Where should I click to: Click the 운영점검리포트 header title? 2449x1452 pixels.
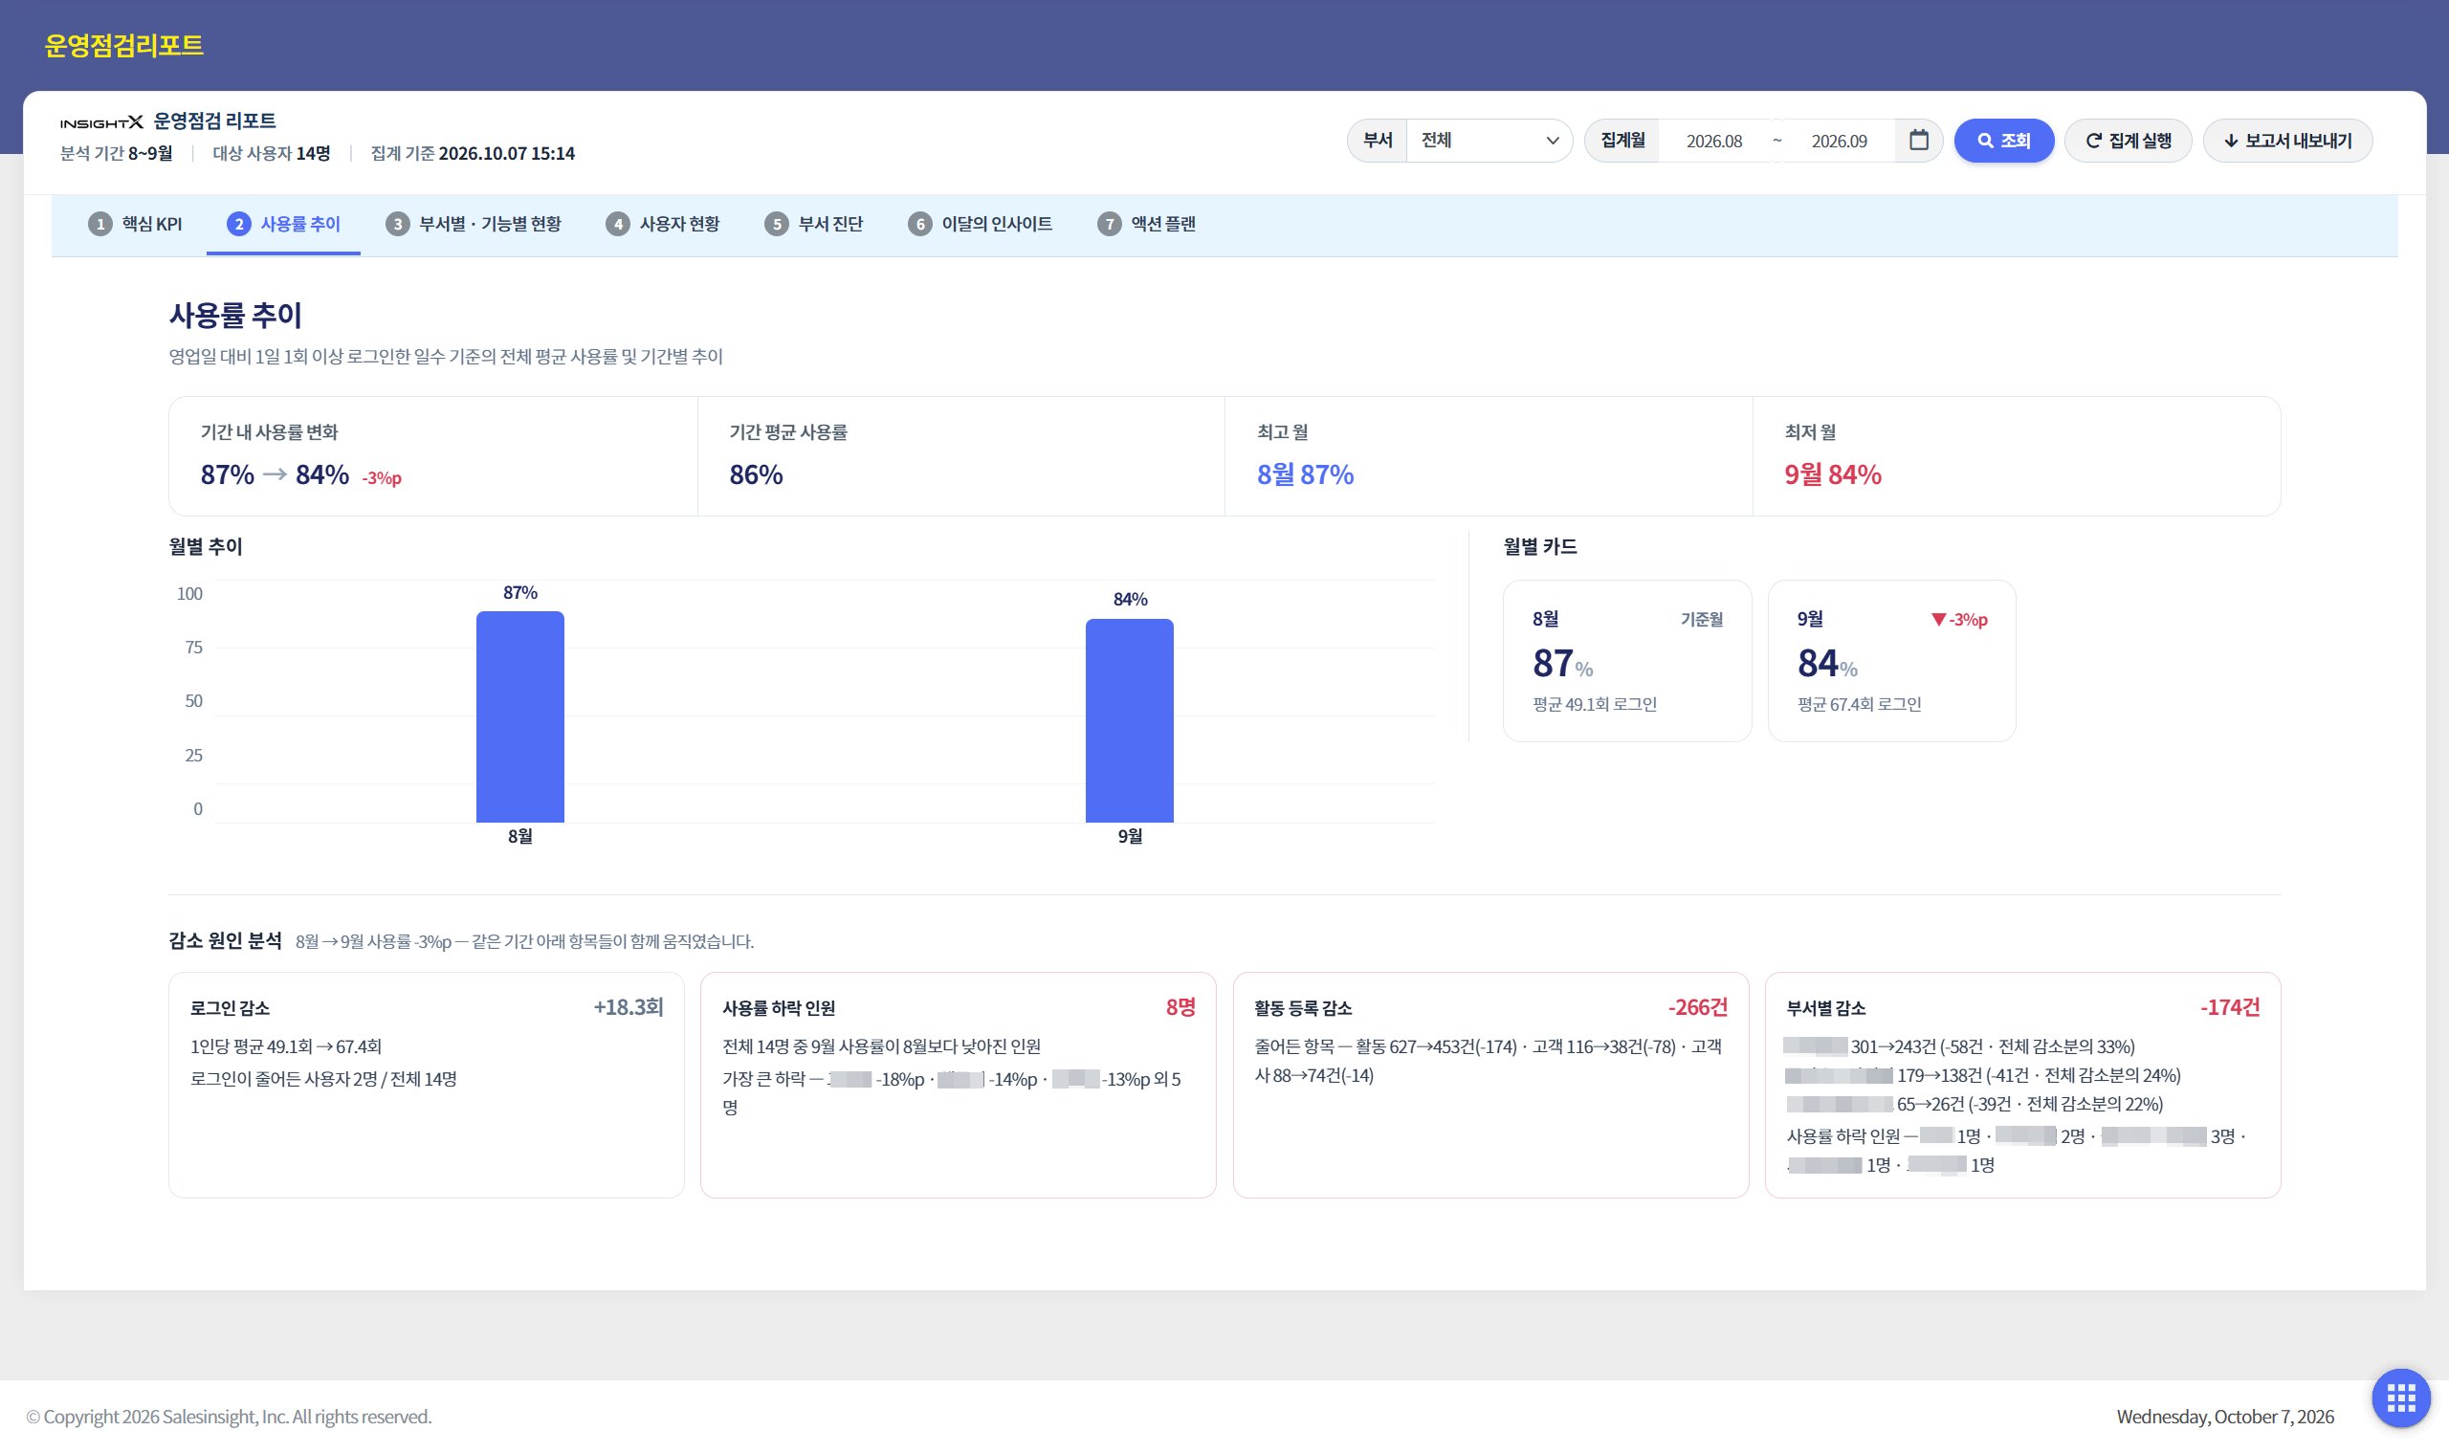123,45
